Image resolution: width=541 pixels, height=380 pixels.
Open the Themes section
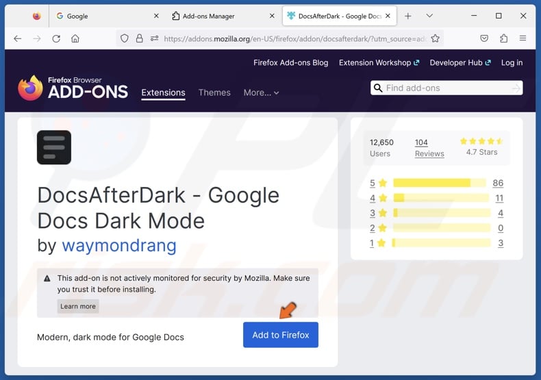214,92
